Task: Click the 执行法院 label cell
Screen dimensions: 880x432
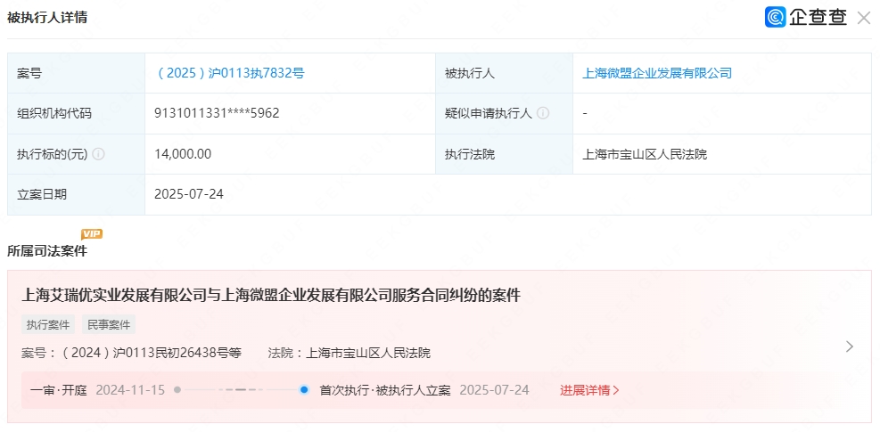Action: click(x=504, y=154)
